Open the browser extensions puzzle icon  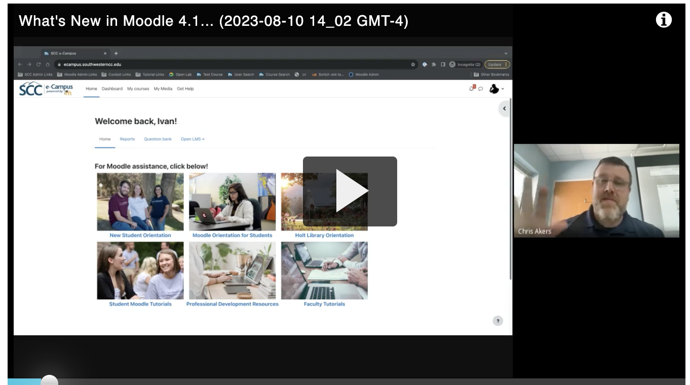pyautogui.click(x=434, y=64)
